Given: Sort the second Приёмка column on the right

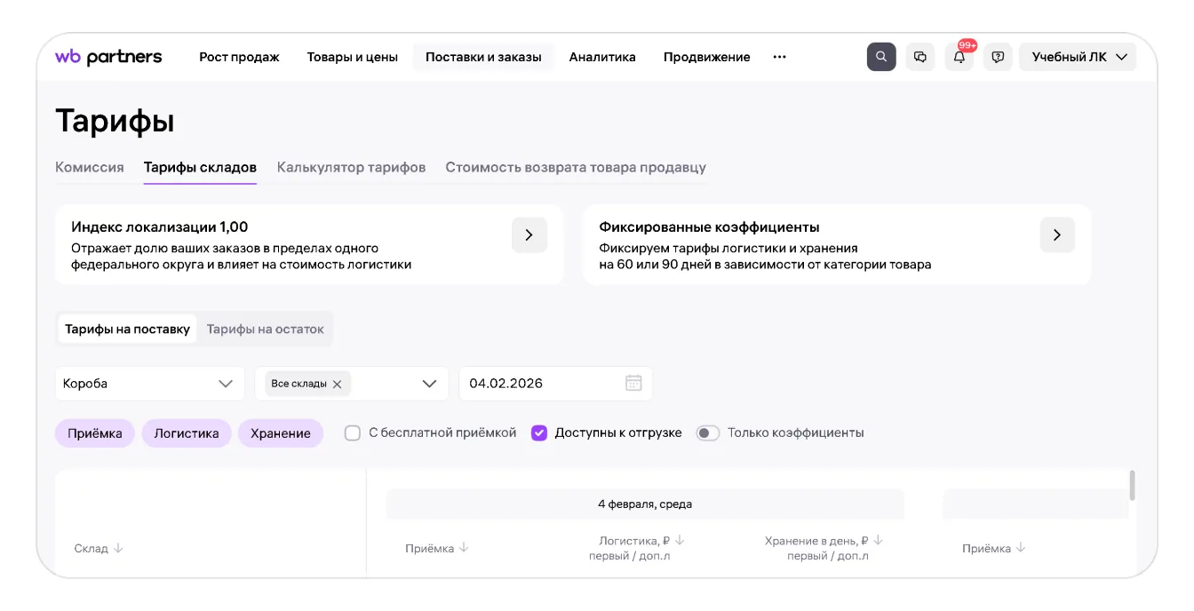Looking at the screenshot, I should pos(1020,549).
